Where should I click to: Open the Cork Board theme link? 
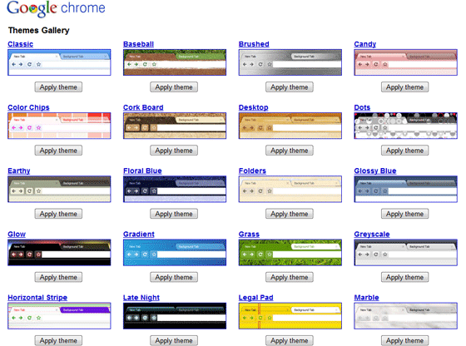[143, 107]
